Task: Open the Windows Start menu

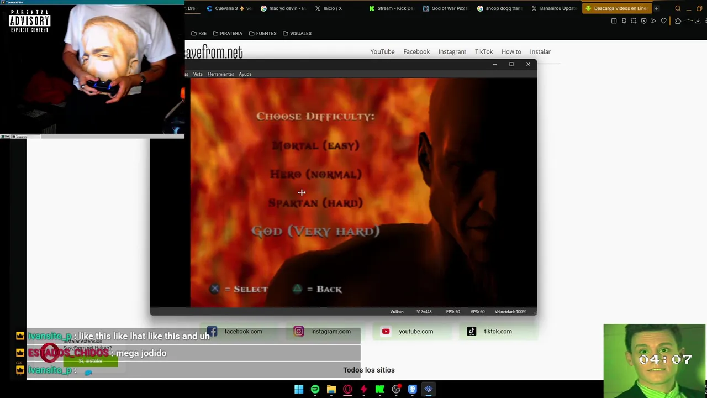Action: (x=299, y=389)
